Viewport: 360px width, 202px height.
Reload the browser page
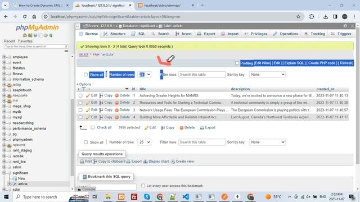point(25,16)
